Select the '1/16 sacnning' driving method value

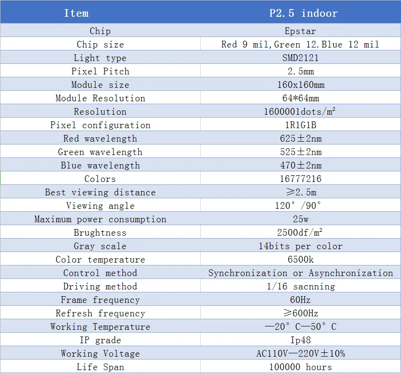[x=300, y=286]
